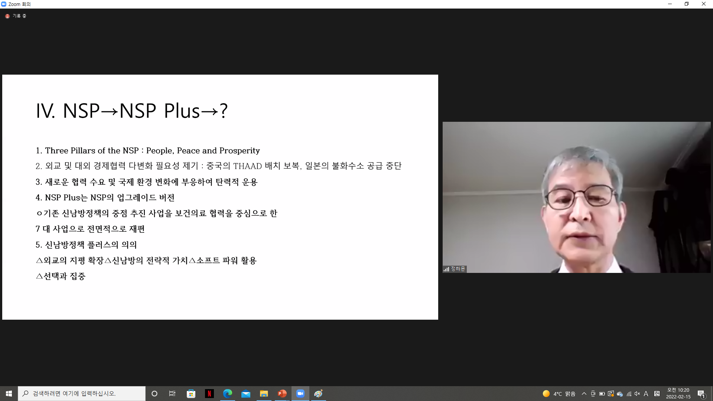This screenshot has height=401, width=713.
Task: Open the Mail app icon
Action: 246,394
